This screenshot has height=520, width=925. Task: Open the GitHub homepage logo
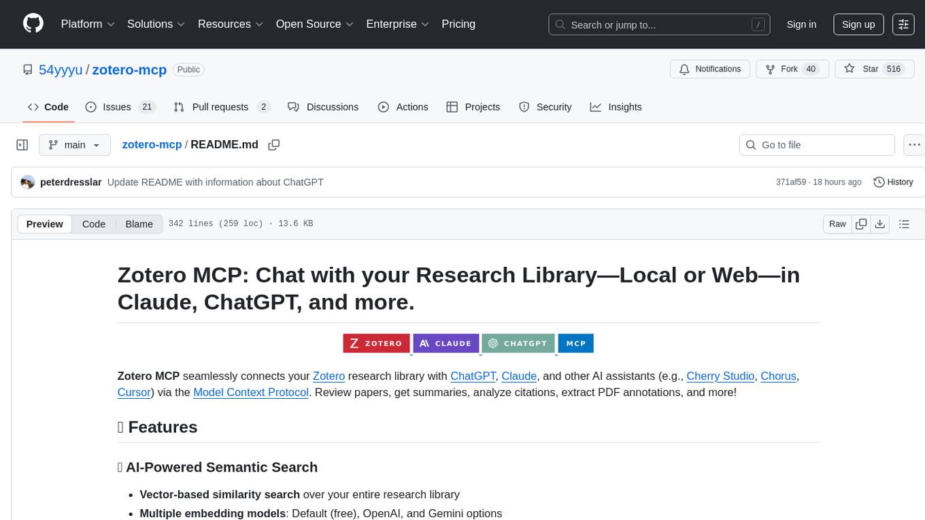(x=33, y=24)
